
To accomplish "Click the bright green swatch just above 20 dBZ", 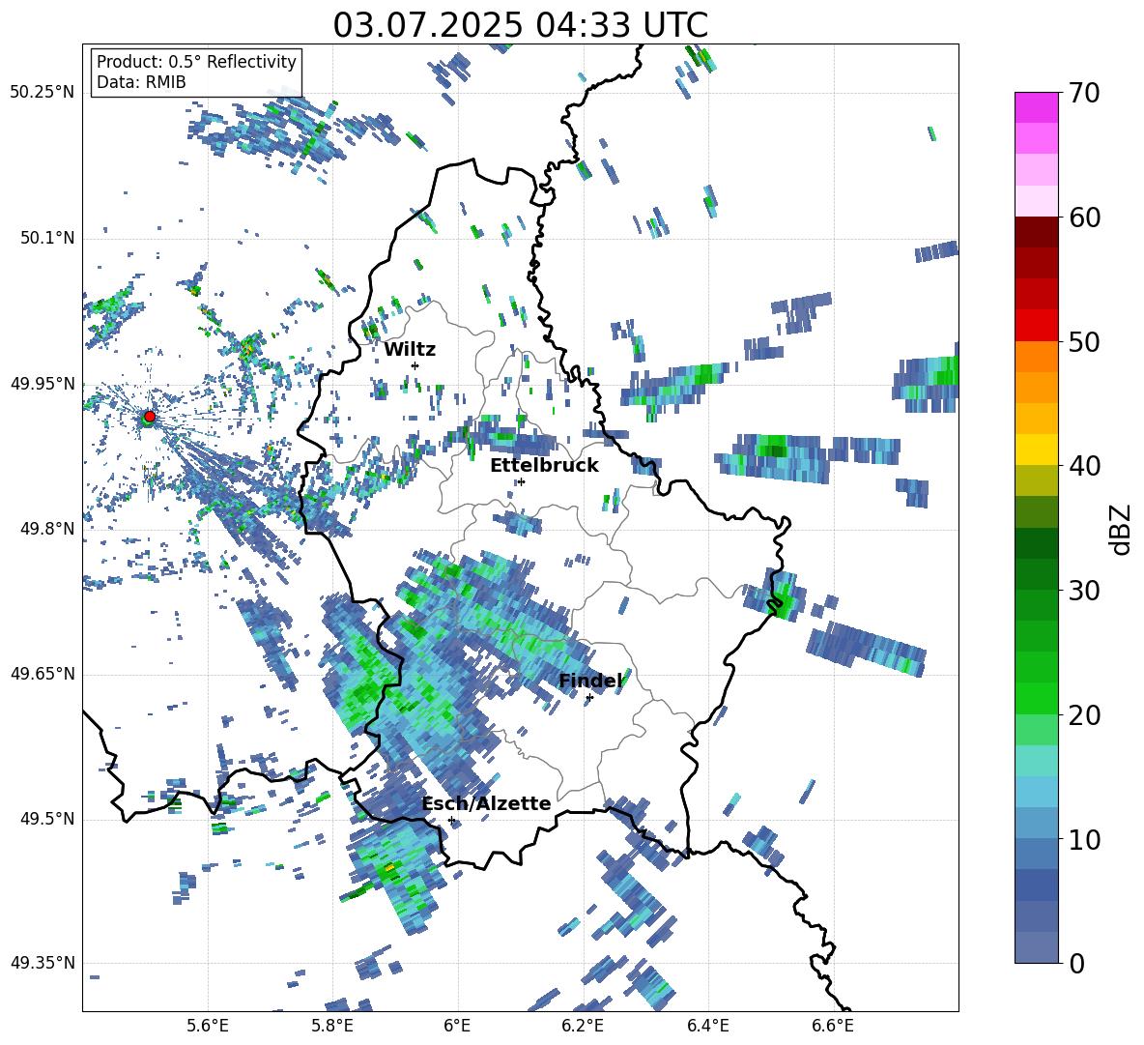I will tap(1036, 698).
